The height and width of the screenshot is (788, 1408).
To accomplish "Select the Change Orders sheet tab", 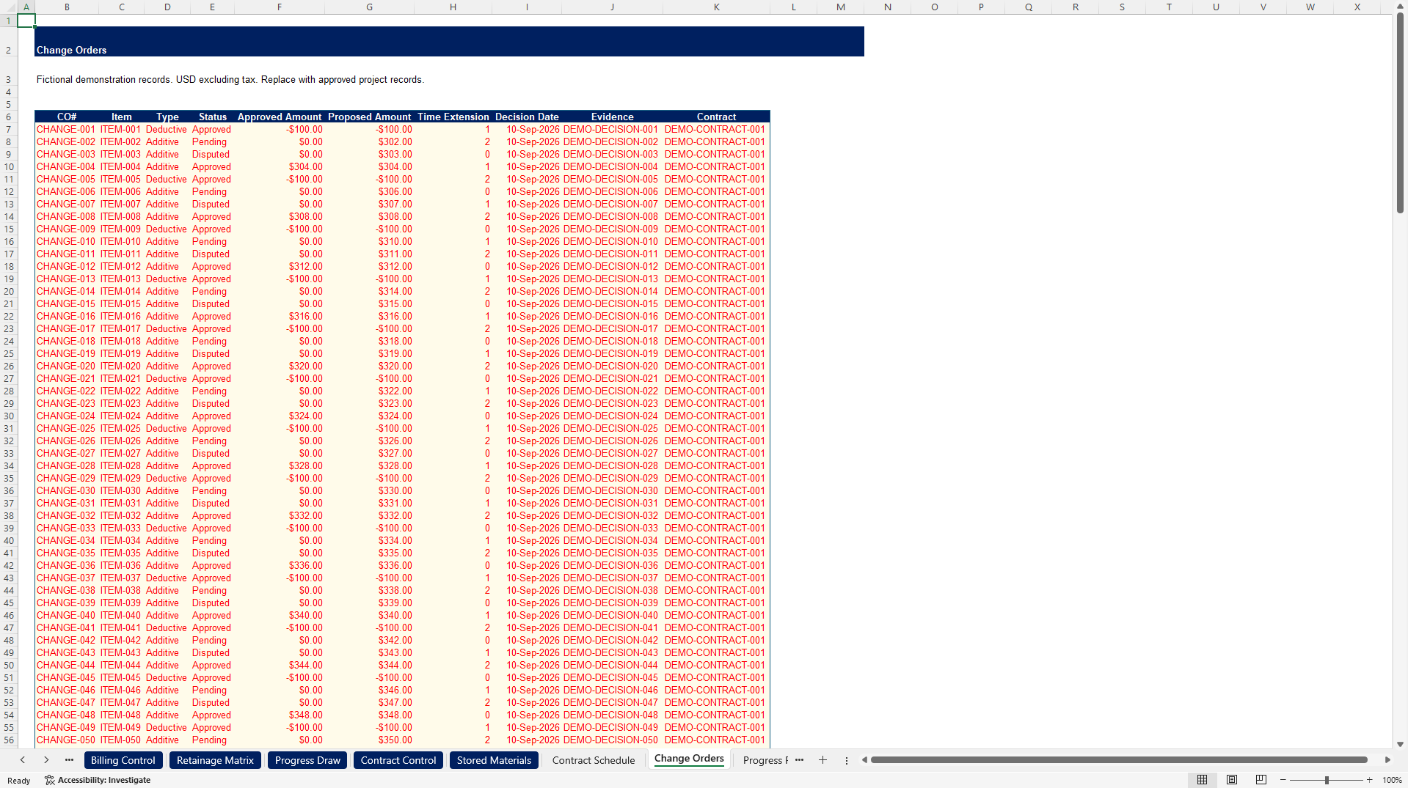I will (689, 759).
